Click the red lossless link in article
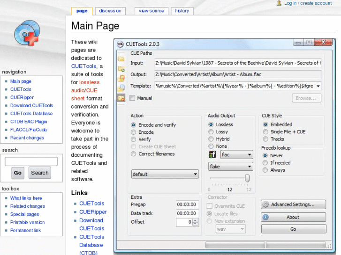Viewport: 341px width, 255px height. [90, 82]
